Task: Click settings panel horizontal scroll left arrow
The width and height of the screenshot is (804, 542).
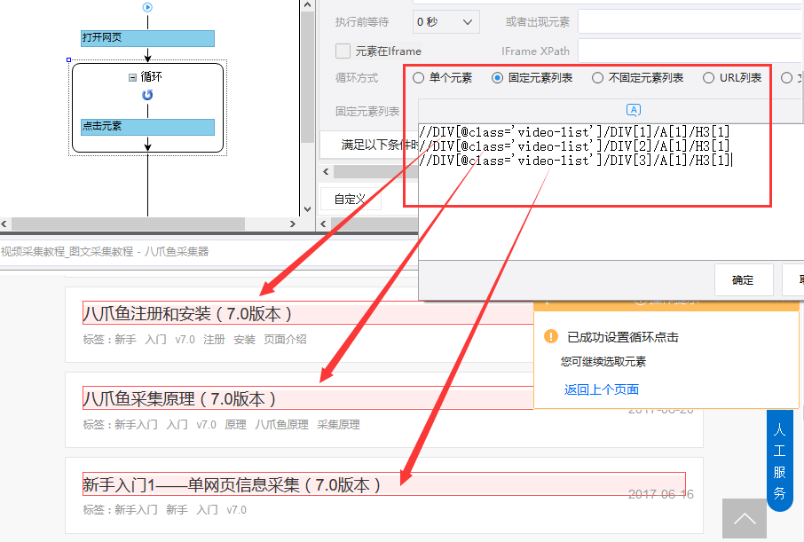Action: click(x=324, y=224)
